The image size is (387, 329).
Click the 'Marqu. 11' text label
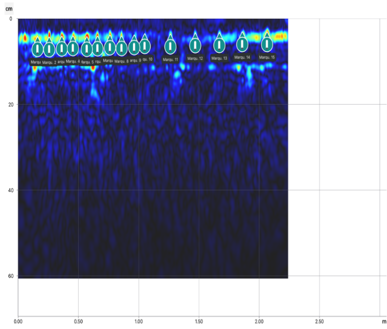171,59
